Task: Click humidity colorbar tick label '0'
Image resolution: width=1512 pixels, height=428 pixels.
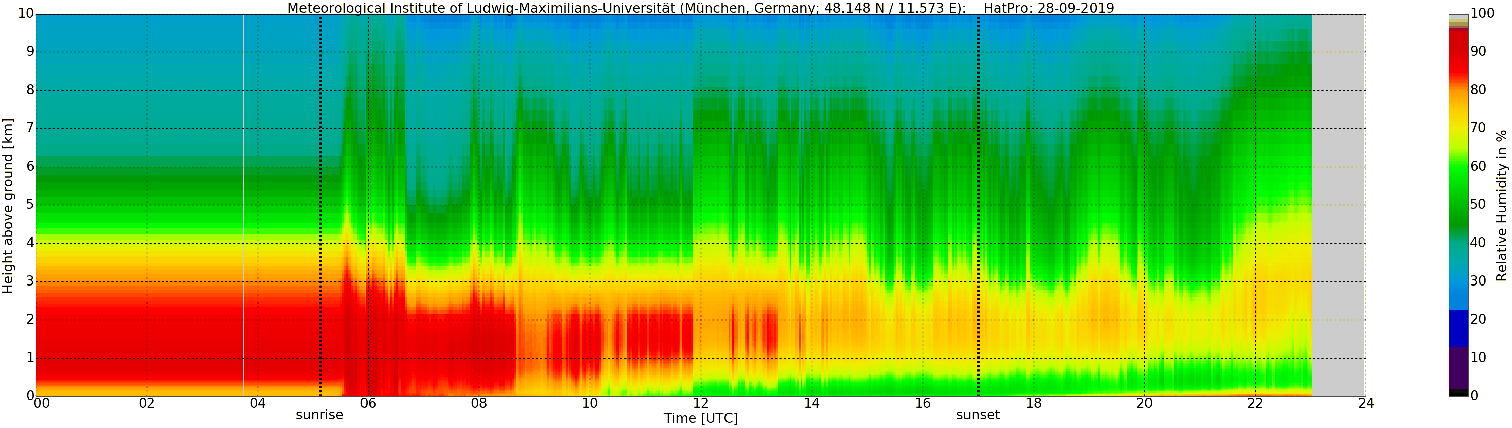Action: point(1474,396)
